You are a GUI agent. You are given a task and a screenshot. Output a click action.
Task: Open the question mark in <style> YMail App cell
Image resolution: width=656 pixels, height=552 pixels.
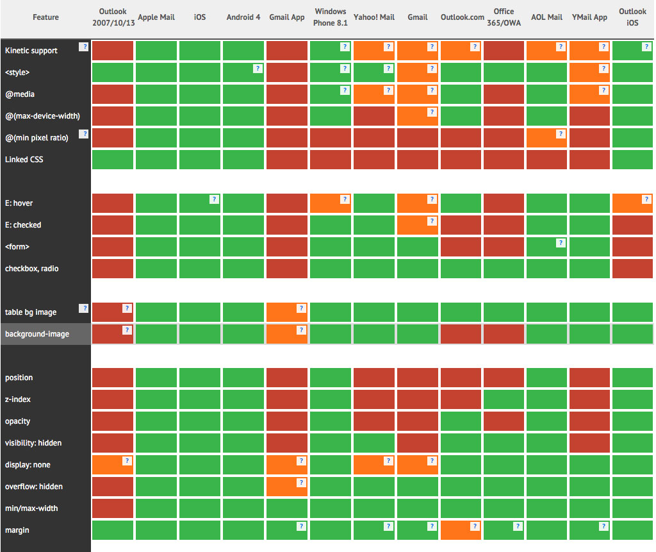[x=603, y=69]
